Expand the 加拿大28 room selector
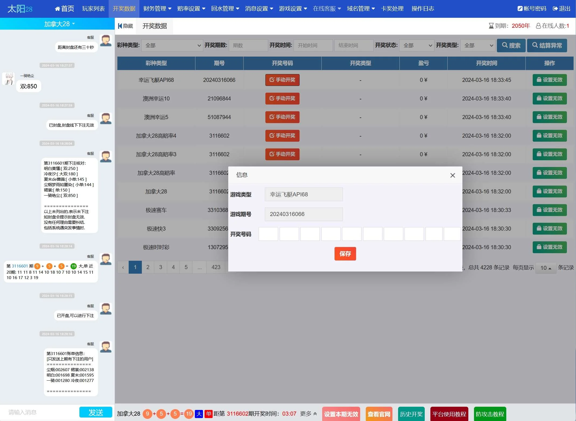The image size is (576, 421). (59, 24)
